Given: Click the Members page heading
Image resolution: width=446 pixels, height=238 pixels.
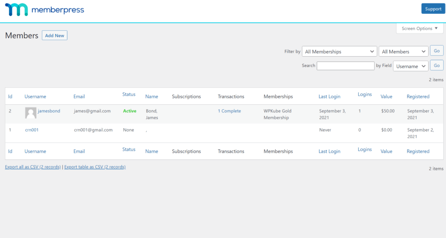Looking at the screenshot, I should (x=22, y=36).
